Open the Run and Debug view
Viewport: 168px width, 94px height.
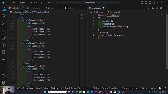pos(4,31)
